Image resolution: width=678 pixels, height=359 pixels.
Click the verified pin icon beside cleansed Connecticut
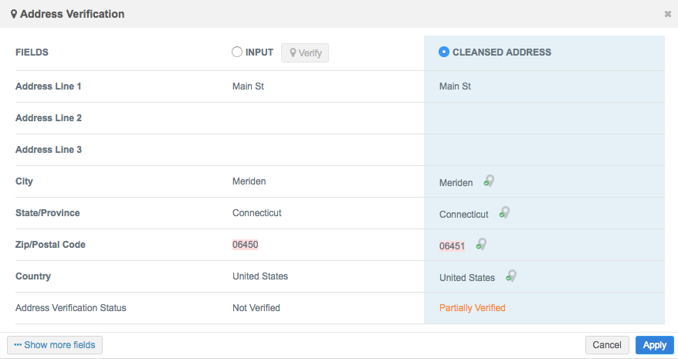[x=504, y=213]
